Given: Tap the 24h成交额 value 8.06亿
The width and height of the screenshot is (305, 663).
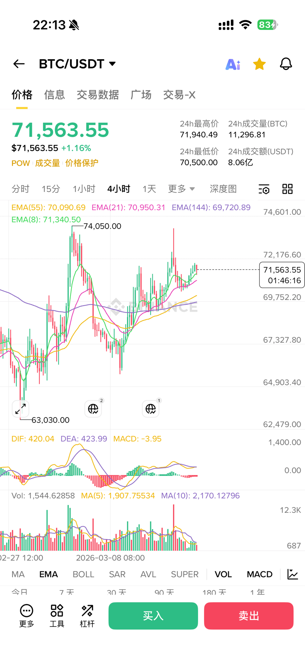Looking at the screenshot, I should coord(240,163).
